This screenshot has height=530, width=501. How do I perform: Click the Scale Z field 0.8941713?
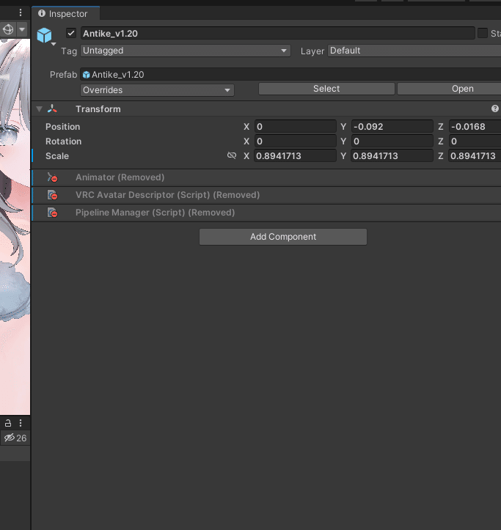point(475,156)
